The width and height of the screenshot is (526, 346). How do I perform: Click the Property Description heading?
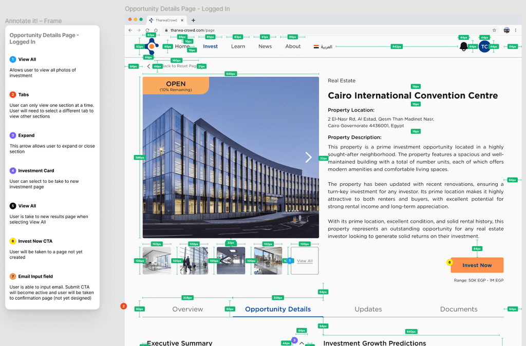tap(354, 137)
